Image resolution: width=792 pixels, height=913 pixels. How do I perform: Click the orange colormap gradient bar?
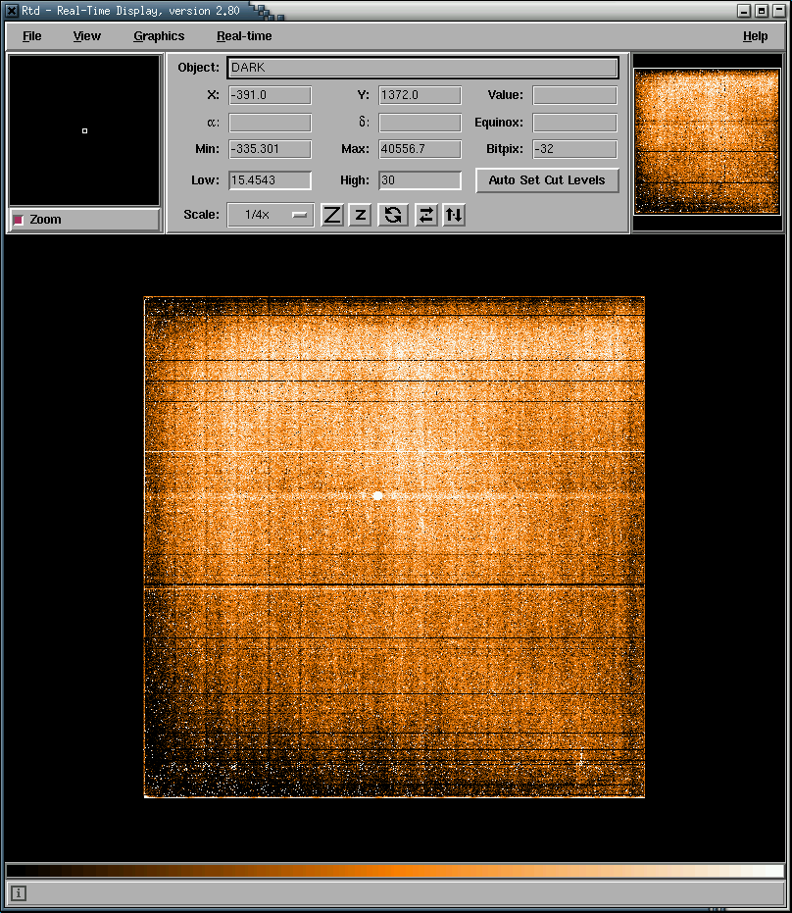pos(395,871)
